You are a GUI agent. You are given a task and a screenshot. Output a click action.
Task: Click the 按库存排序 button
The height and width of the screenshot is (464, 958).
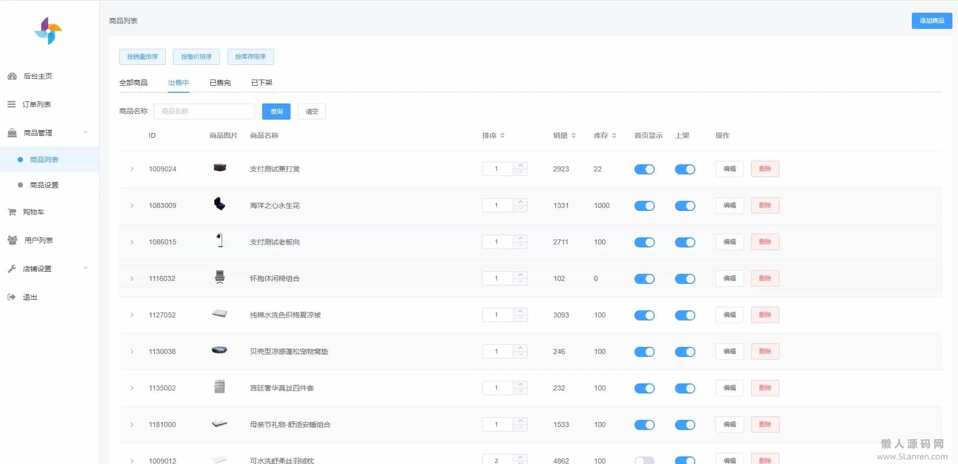coord(251,57)
